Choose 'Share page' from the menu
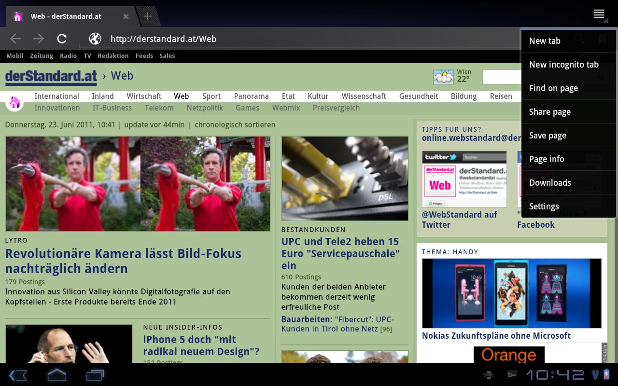 (569, 112)
